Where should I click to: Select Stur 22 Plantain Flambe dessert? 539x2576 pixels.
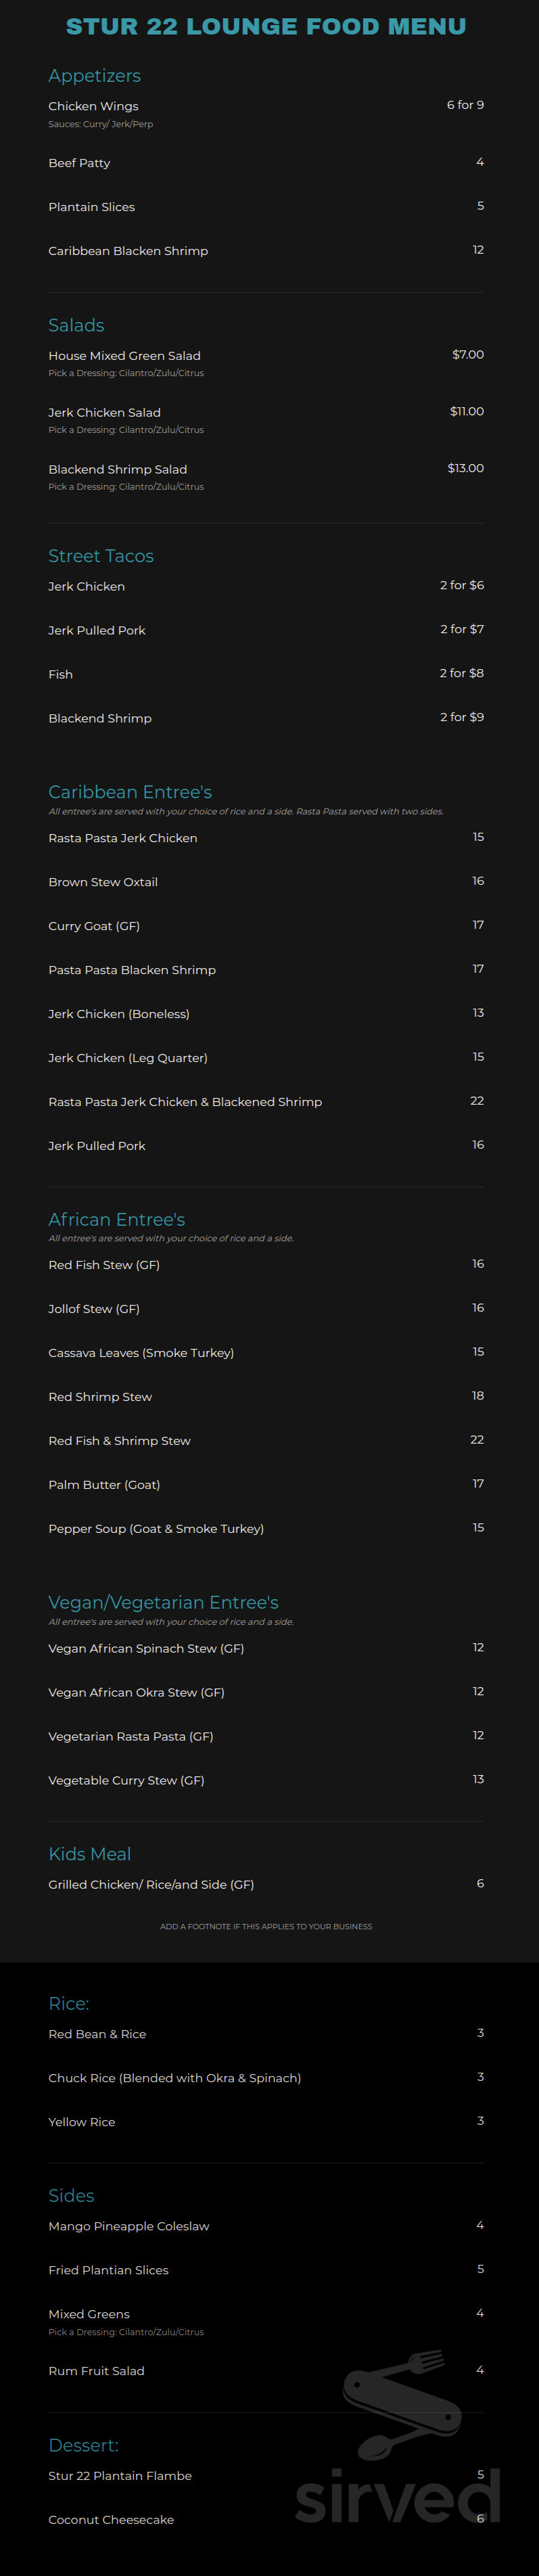pos(120,2476)
